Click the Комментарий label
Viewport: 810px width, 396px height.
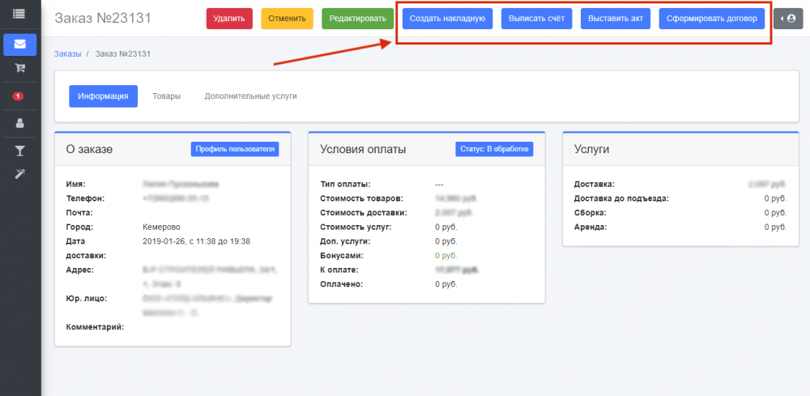click(95, 327)
